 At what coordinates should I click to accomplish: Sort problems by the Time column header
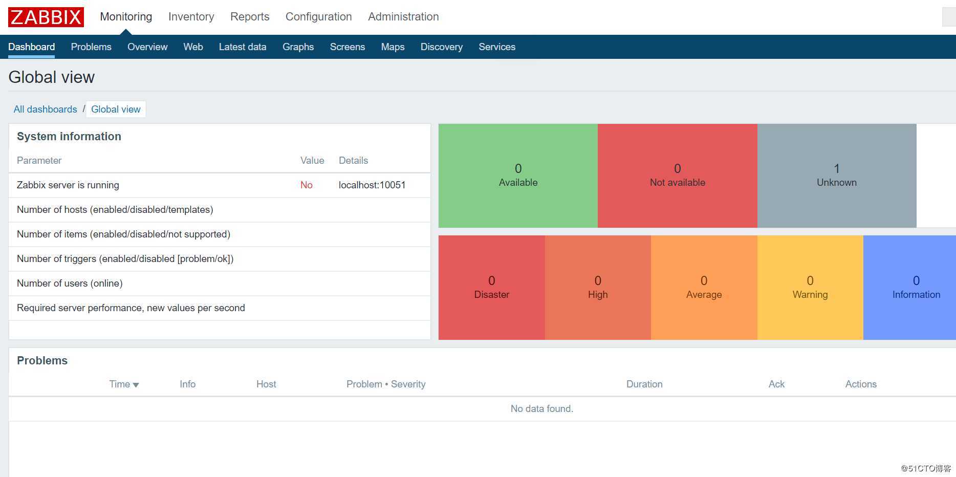point(124,384)
